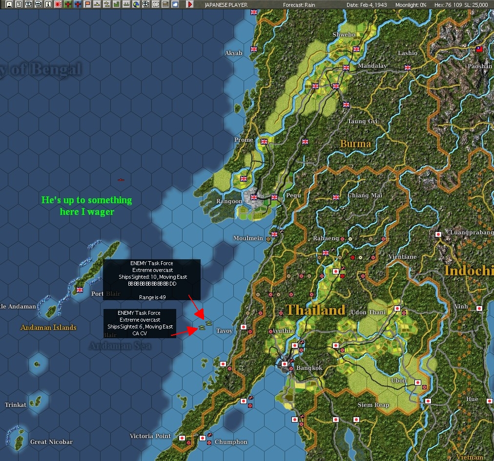Click the crosshair target toolbar icon
The width and height of the screenshot is (494, 461).
146,4
